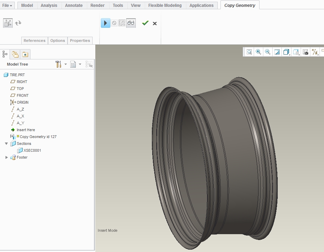
Task: Select the Model Tree navigator tab icon
Action: tap(5, 54)
